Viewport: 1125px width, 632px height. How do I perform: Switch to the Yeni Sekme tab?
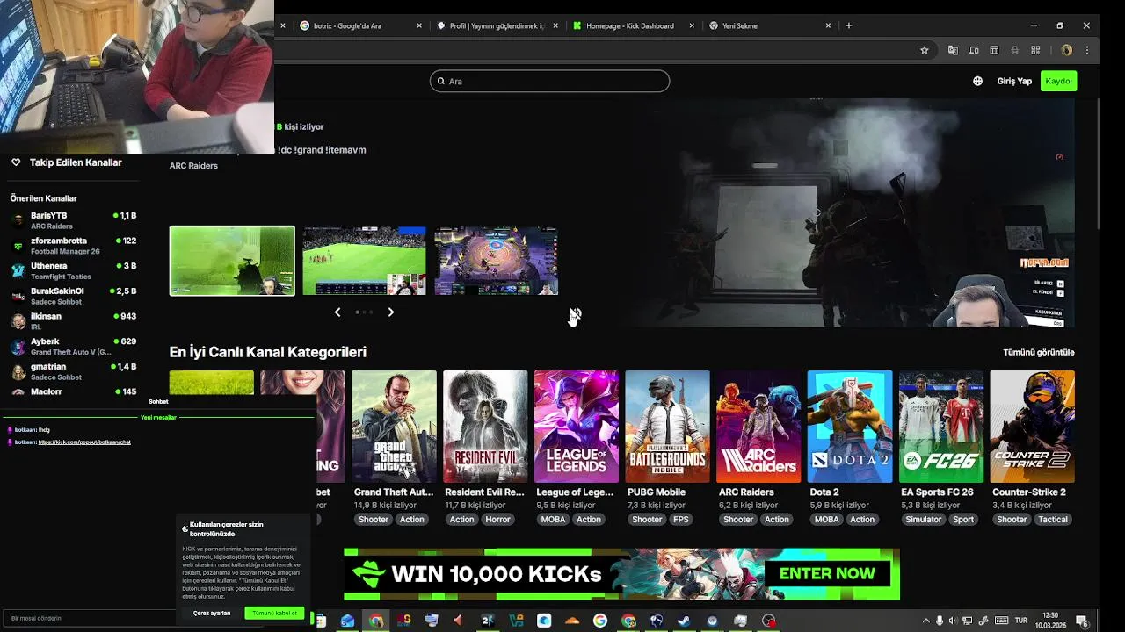pyautogui.click(x=769, y=25)
